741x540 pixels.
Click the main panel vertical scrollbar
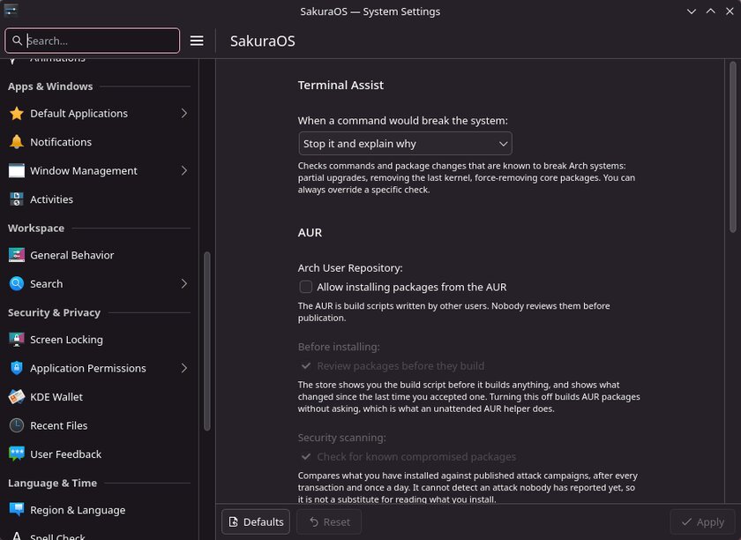(732, 147)
